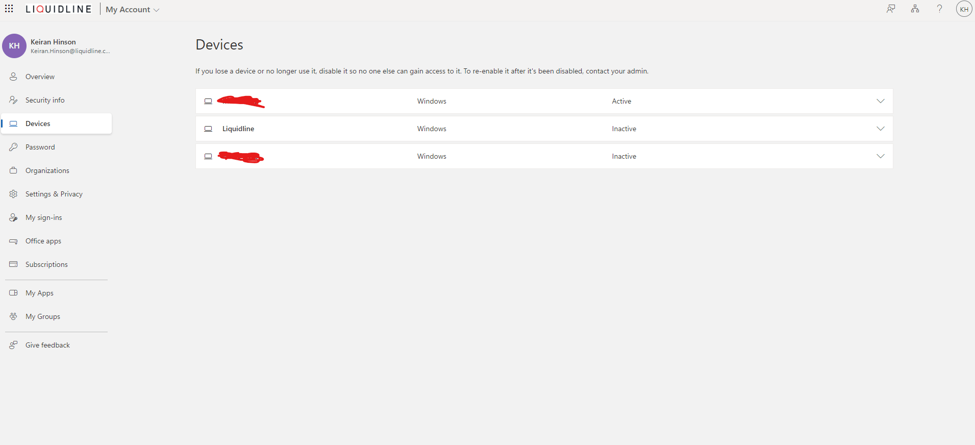The width and height of the screenshot is (975, 445).
Task: Click the Active status text
Action: [621, 101]
